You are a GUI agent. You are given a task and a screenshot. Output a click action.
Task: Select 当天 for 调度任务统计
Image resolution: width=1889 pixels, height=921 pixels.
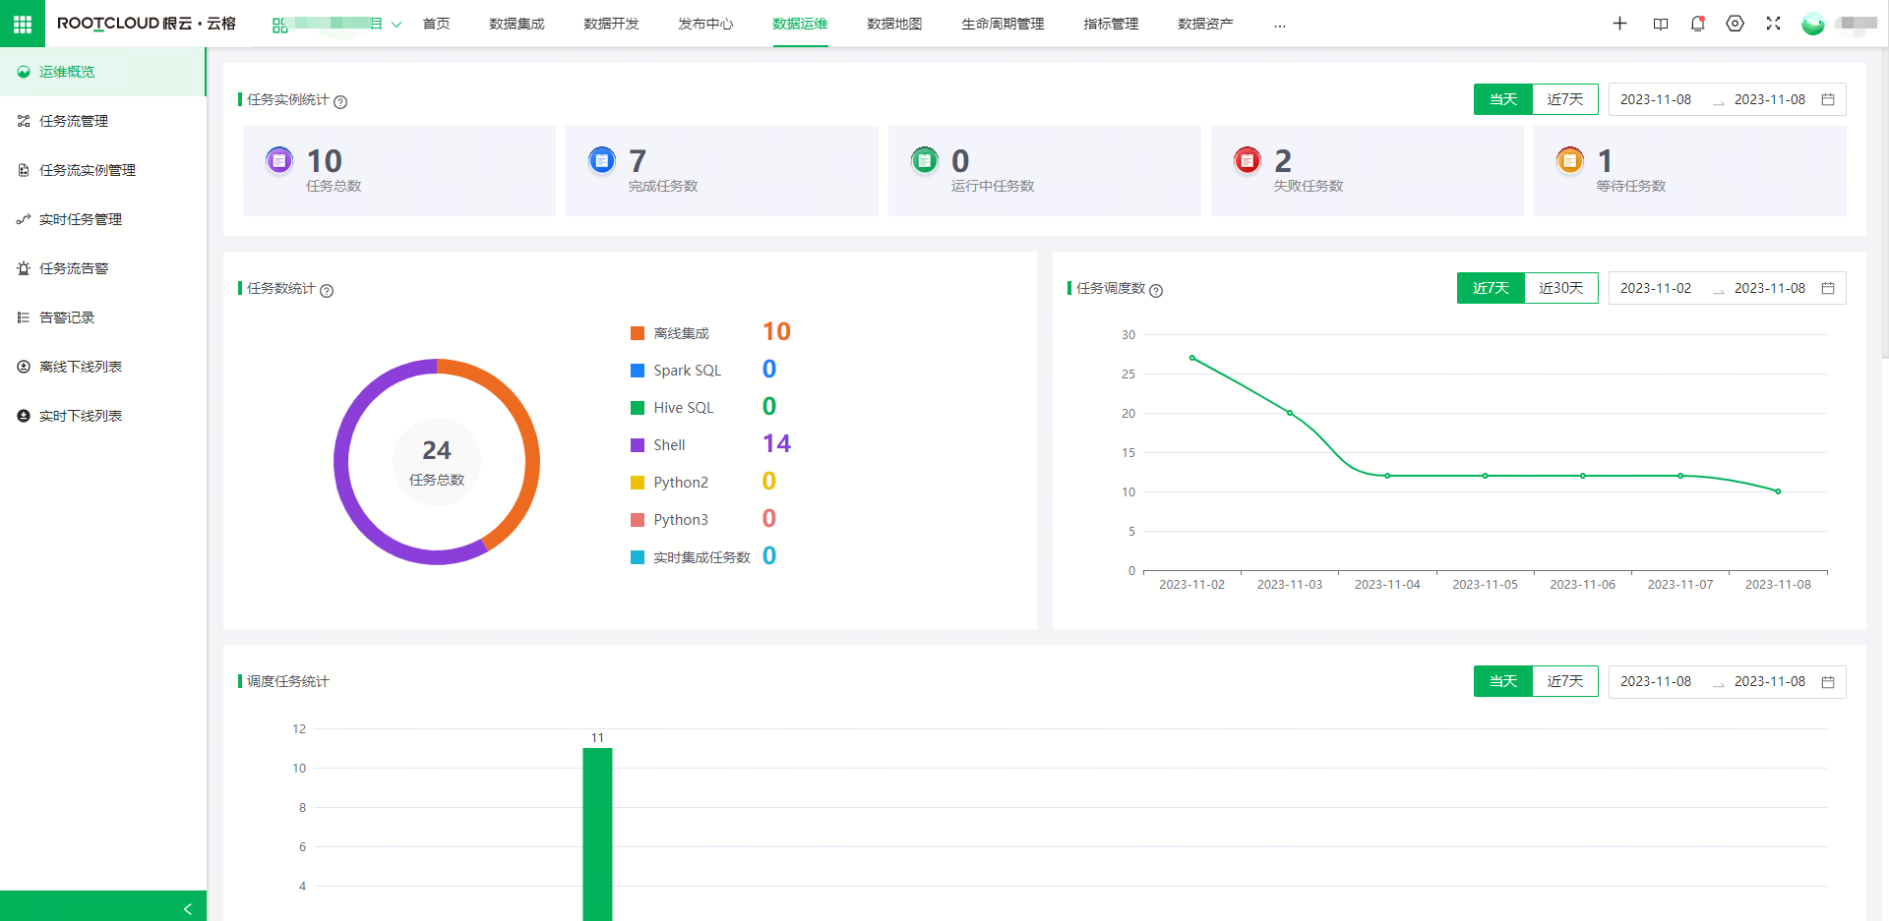click(1502, 680)
